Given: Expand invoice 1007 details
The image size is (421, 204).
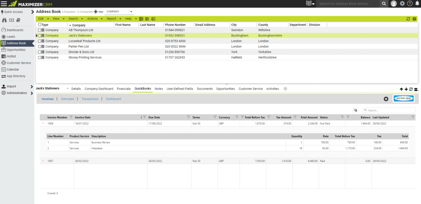Looking at the screenshot, I should pos(43,161).
